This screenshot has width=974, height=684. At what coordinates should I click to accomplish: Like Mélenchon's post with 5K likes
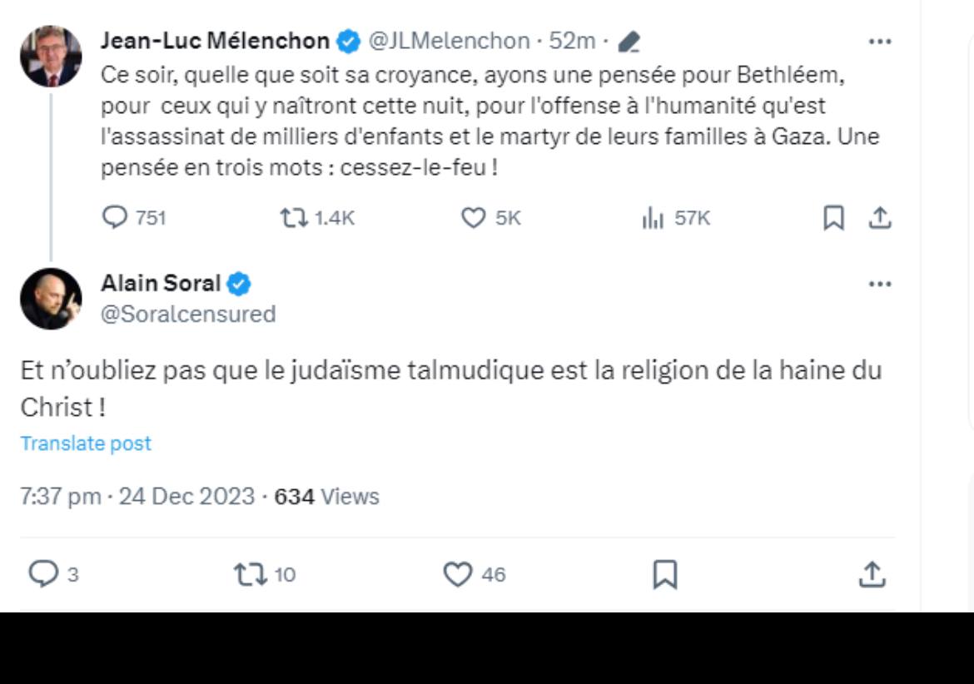pos(473,218)
